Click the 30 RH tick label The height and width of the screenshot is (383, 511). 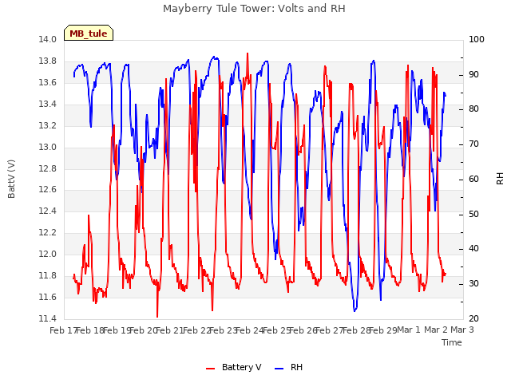473,283
